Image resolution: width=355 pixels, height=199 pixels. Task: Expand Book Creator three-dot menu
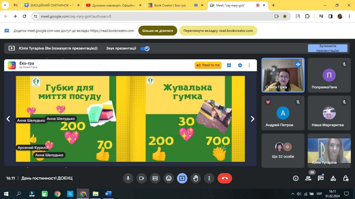[249, 65]
